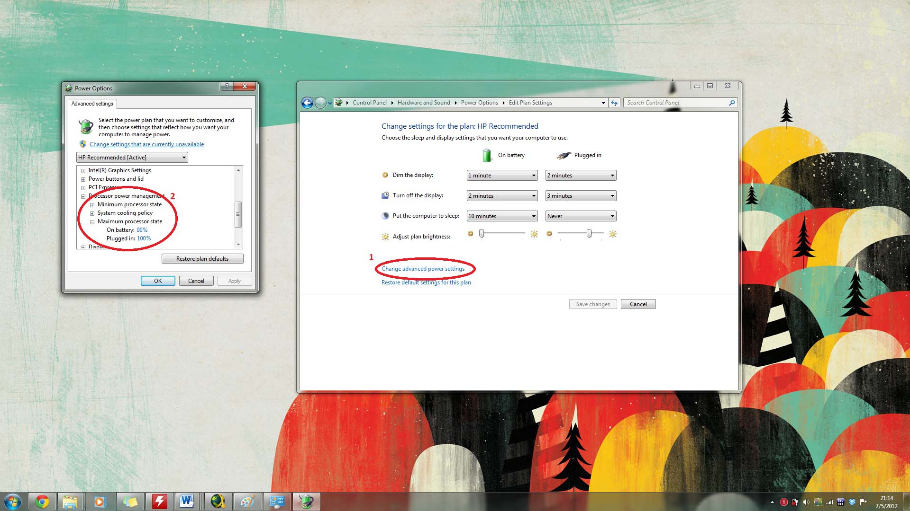The width and height of the screenshot is (910, 511).
Task: Expand System cooling policy node
Action: (x=92, y=213)
